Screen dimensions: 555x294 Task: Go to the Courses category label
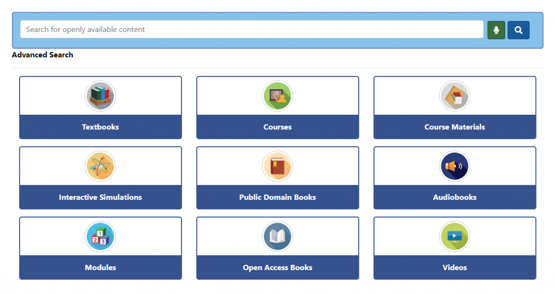[277, 127]
